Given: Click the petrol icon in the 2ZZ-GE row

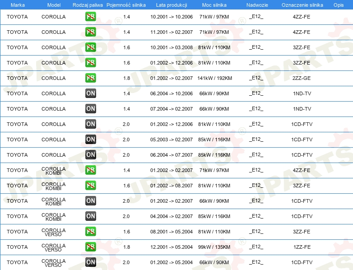Looking at the screenshot, I should coord(90,78).
